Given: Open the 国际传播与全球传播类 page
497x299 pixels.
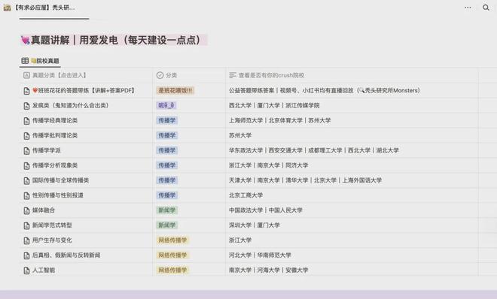Looking at the screenshot, I should click(60, 180).
